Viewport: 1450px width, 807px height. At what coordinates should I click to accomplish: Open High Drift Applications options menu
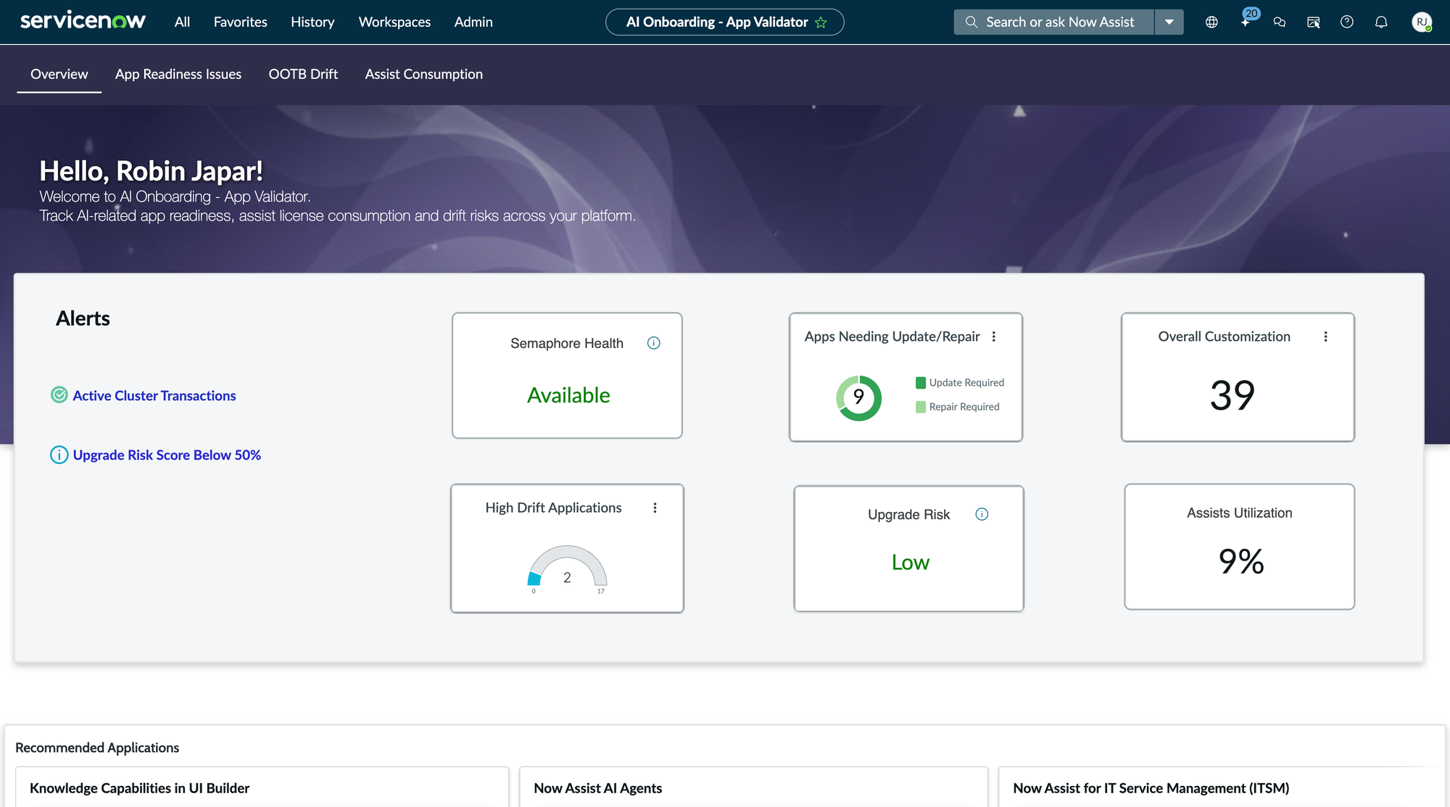pyautogui.click(x=655, y=508)
